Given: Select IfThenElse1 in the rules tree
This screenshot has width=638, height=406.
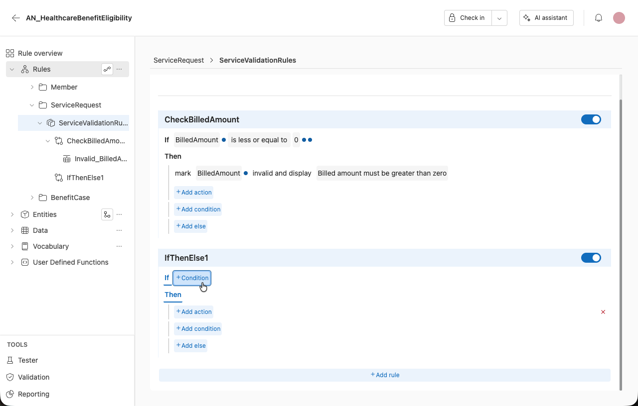Looking at the screenshot, I should pyautogui.click(x=85, y=178).
